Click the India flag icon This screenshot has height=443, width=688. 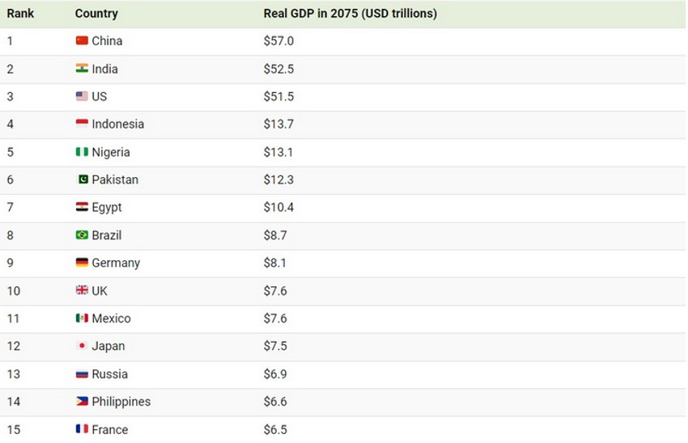[x=82, y=69]
